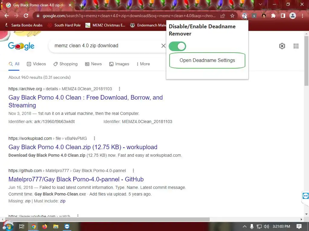Go back to the previous page
The width and height of the screenshot is (309, 231).
[7, 16]
